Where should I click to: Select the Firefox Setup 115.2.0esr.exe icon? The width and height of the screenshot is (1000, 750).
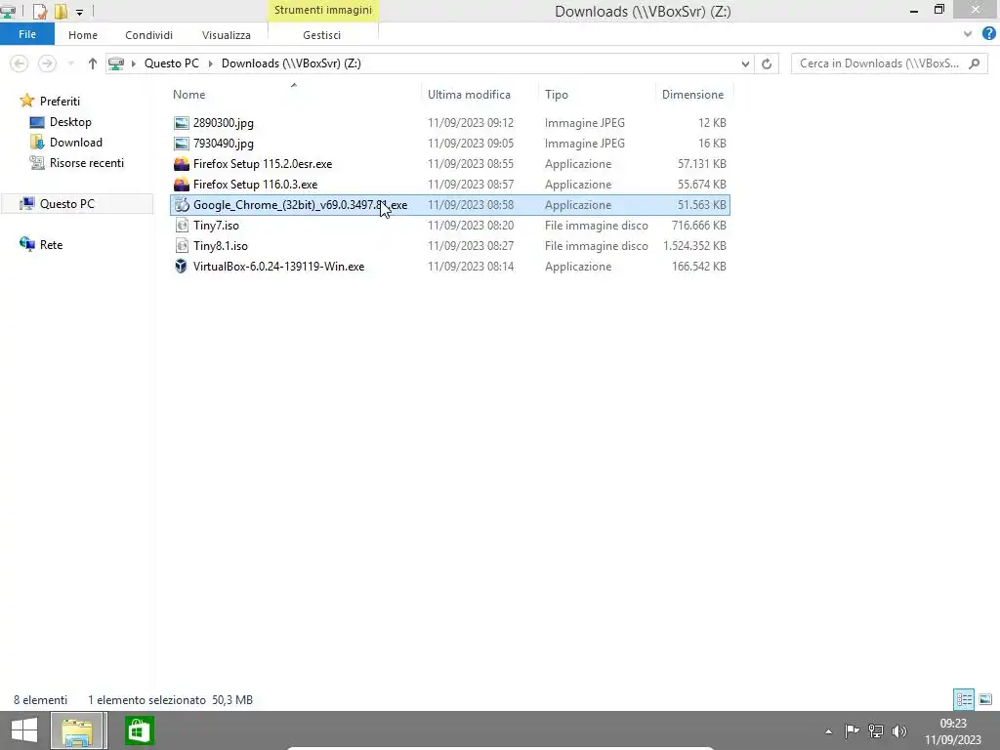(181, 164)
